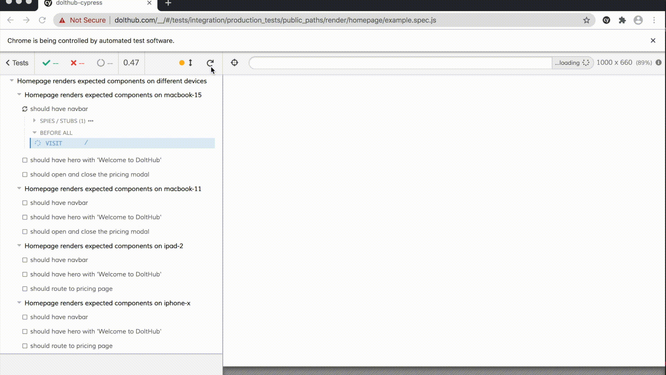Open the Chrome extensions puzzle icon
Screen dimensions: 666x375
coord(622,20)
